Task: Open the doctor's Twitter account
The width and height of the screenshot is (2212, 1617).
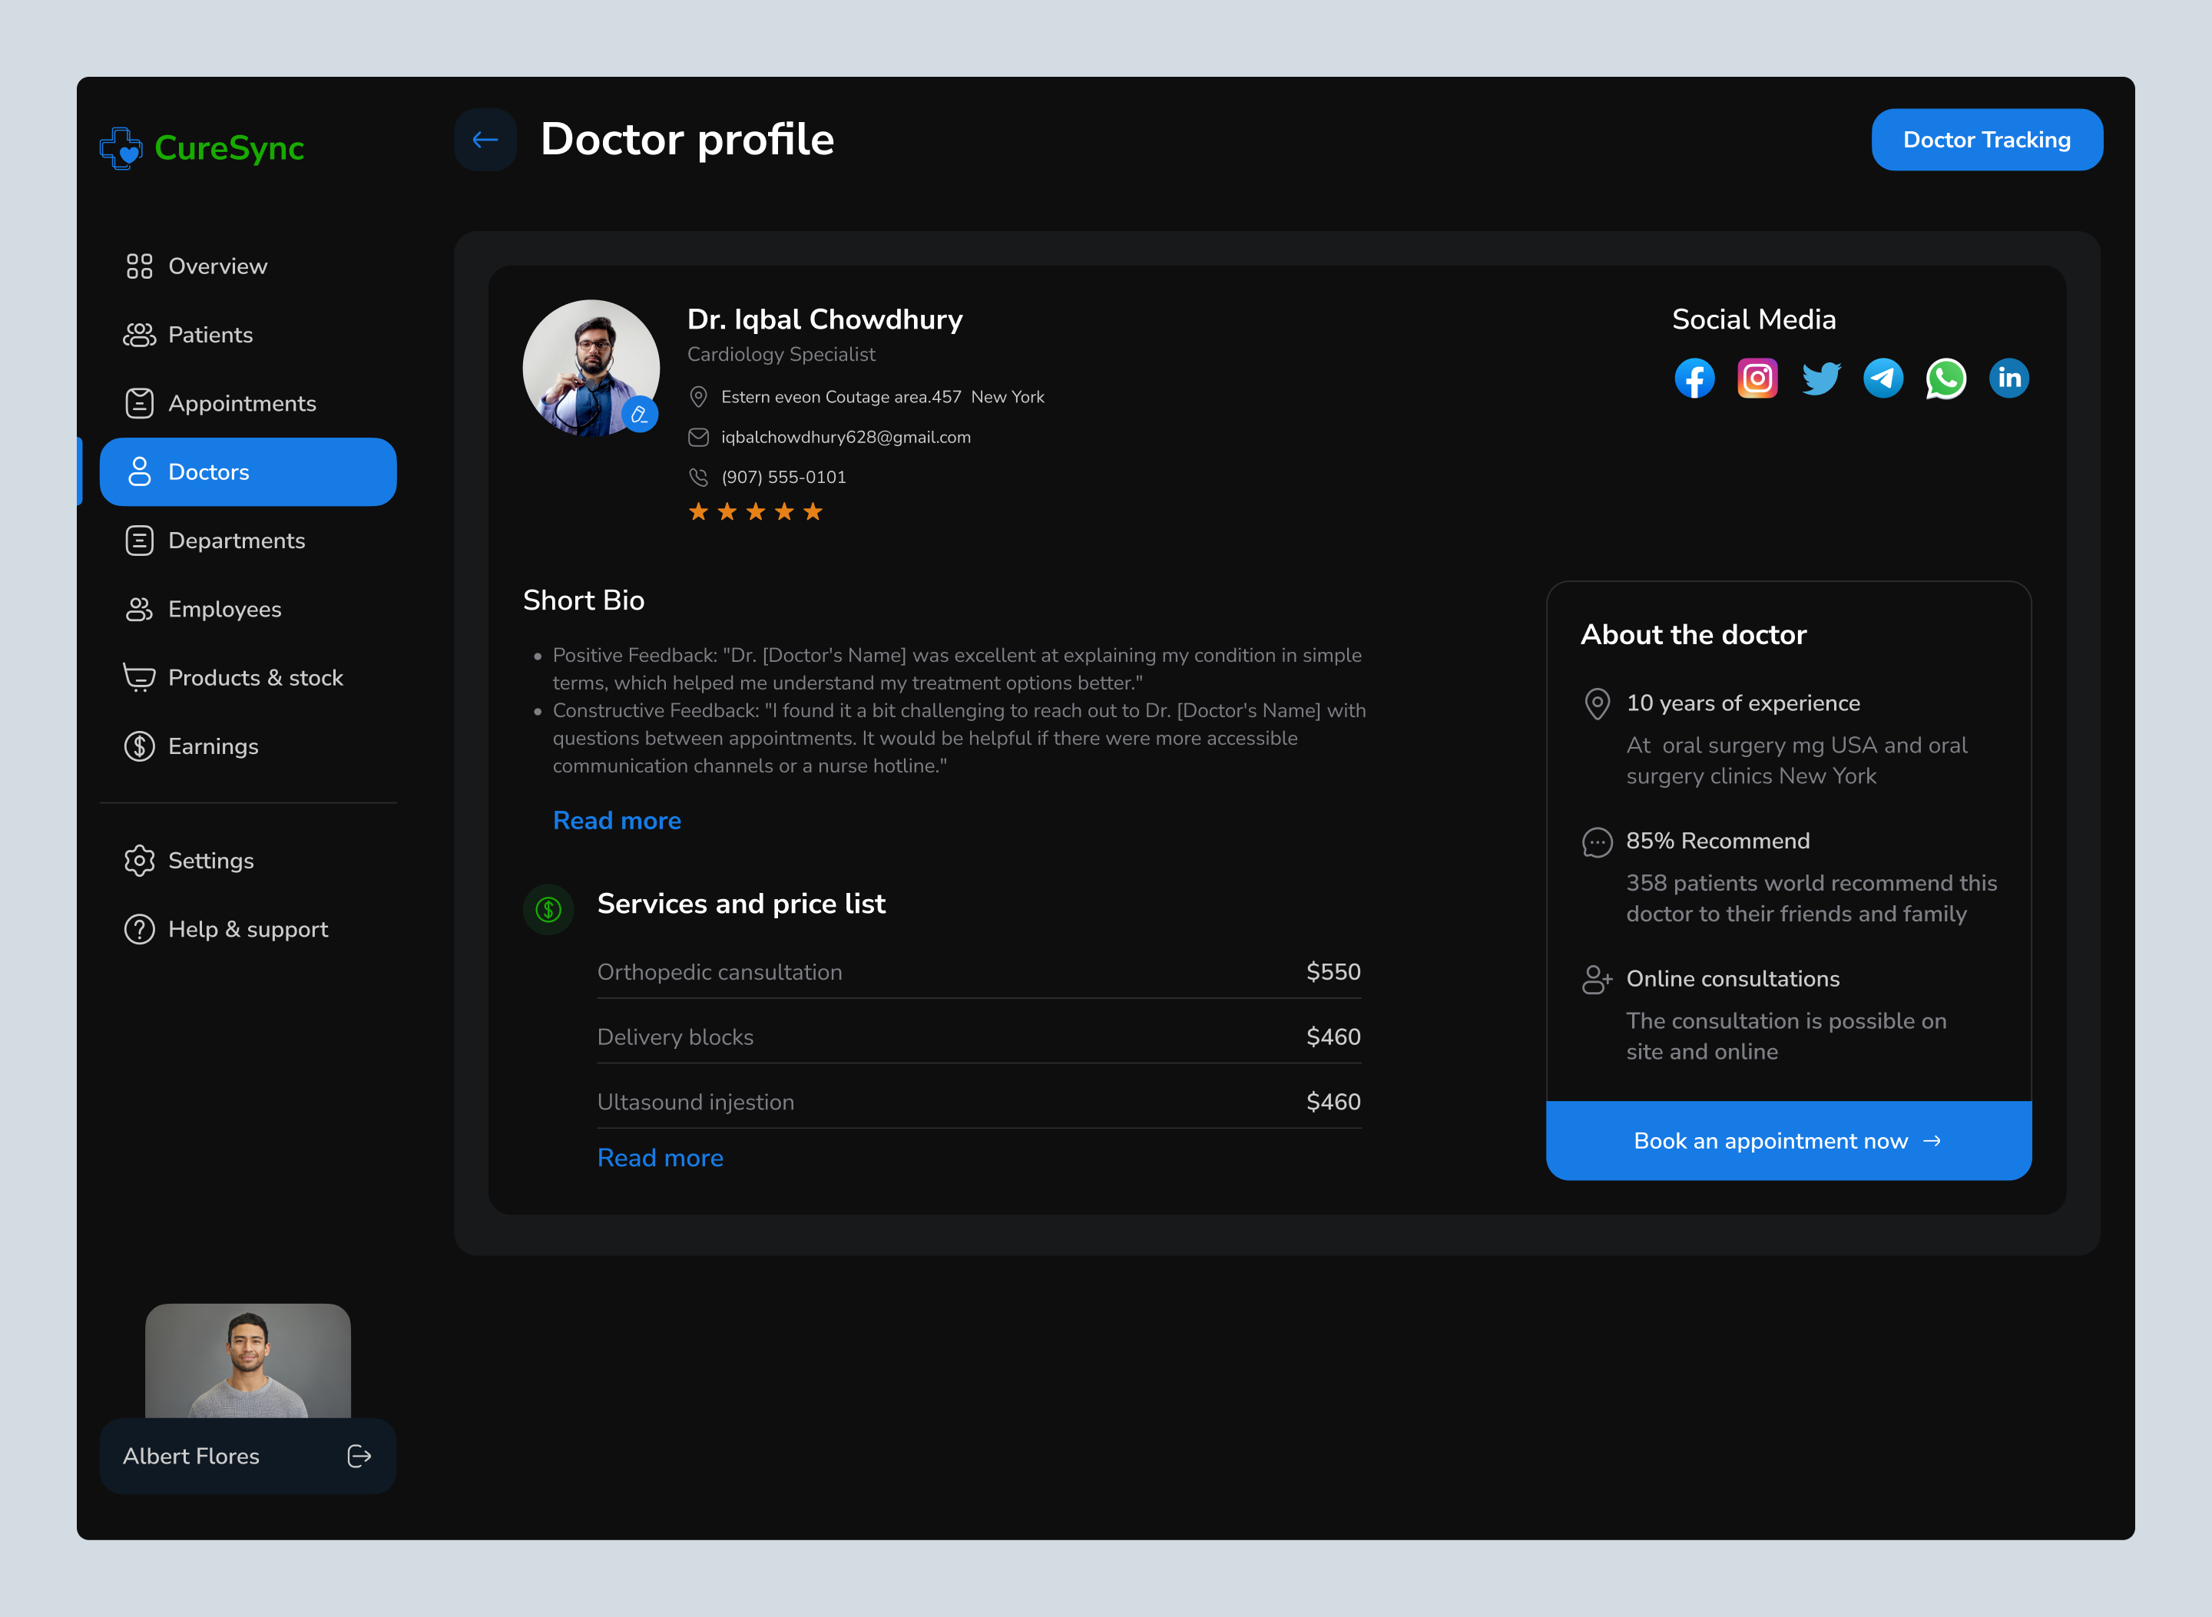Action: [x=1820, y=378]
